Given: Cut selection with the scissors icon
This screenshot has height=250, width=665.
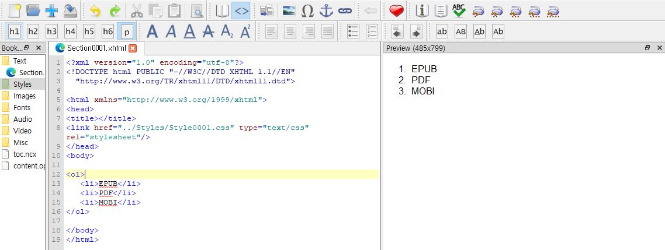Looking at the screenshot, I should click(137, 10).
